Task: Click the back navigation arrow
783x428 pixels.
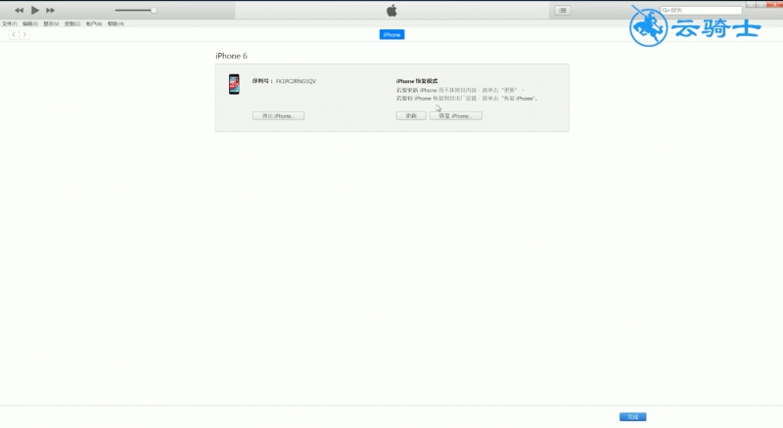Action: tap(14, 34)
